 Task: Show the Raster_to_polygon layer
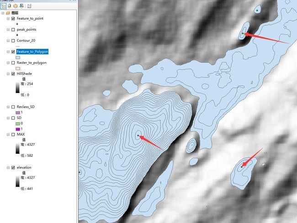[13, 63]
